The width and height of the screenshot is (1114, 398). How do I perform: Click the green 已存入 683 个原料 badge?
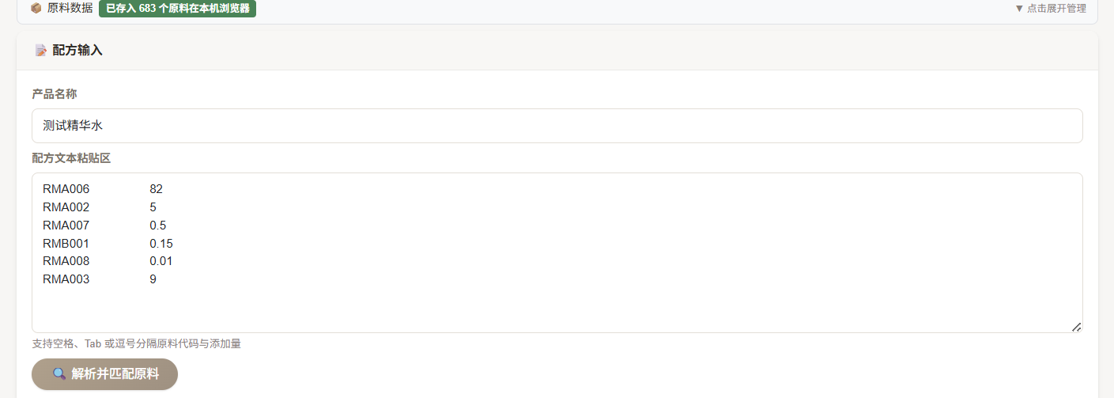[177, 8]
